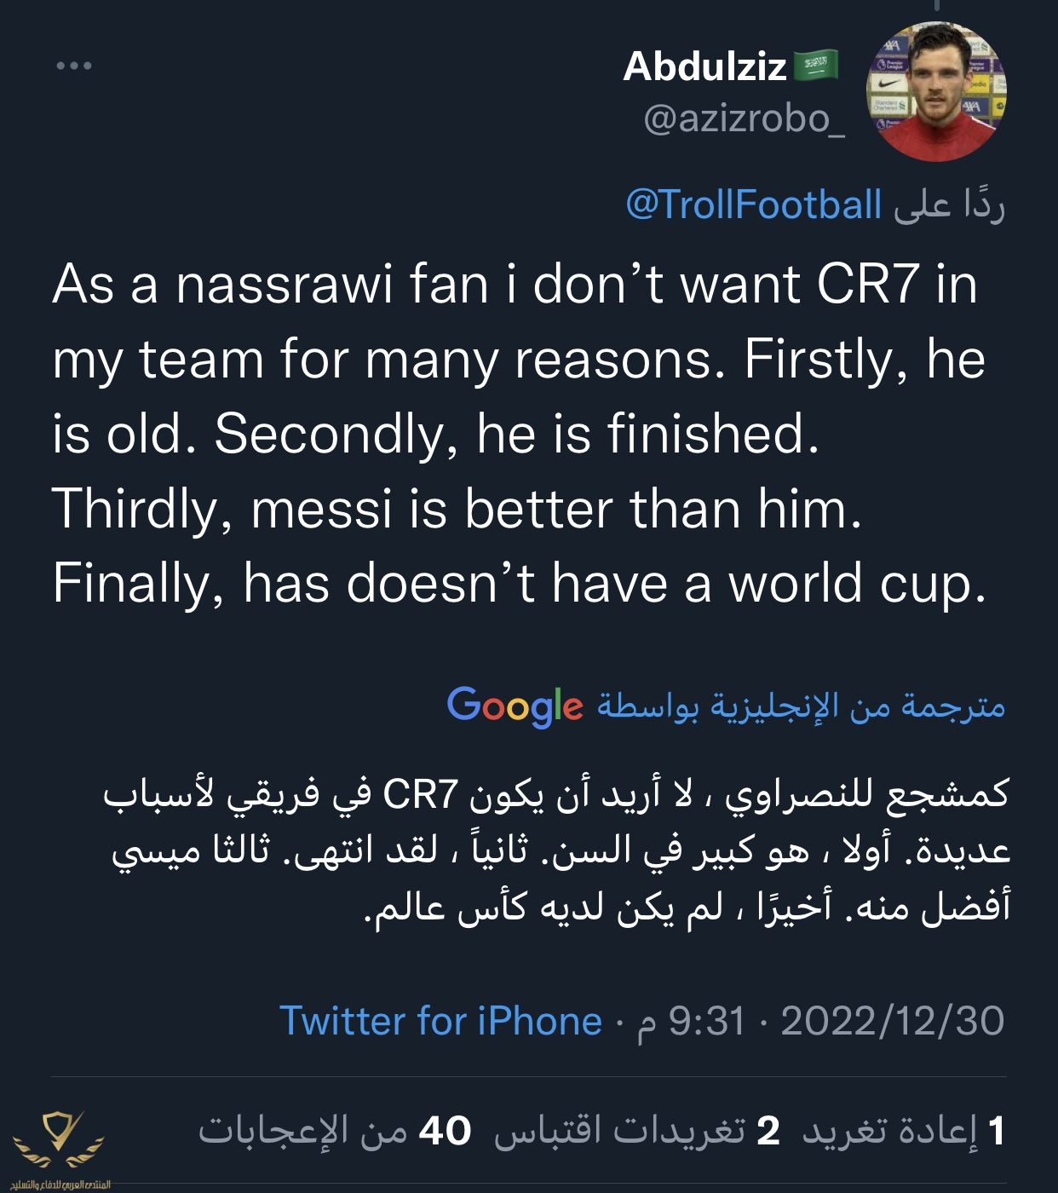This screenshot has width=1058, height=1193.
Task: Open the Abdulziz display name
Action: [704, 66]
